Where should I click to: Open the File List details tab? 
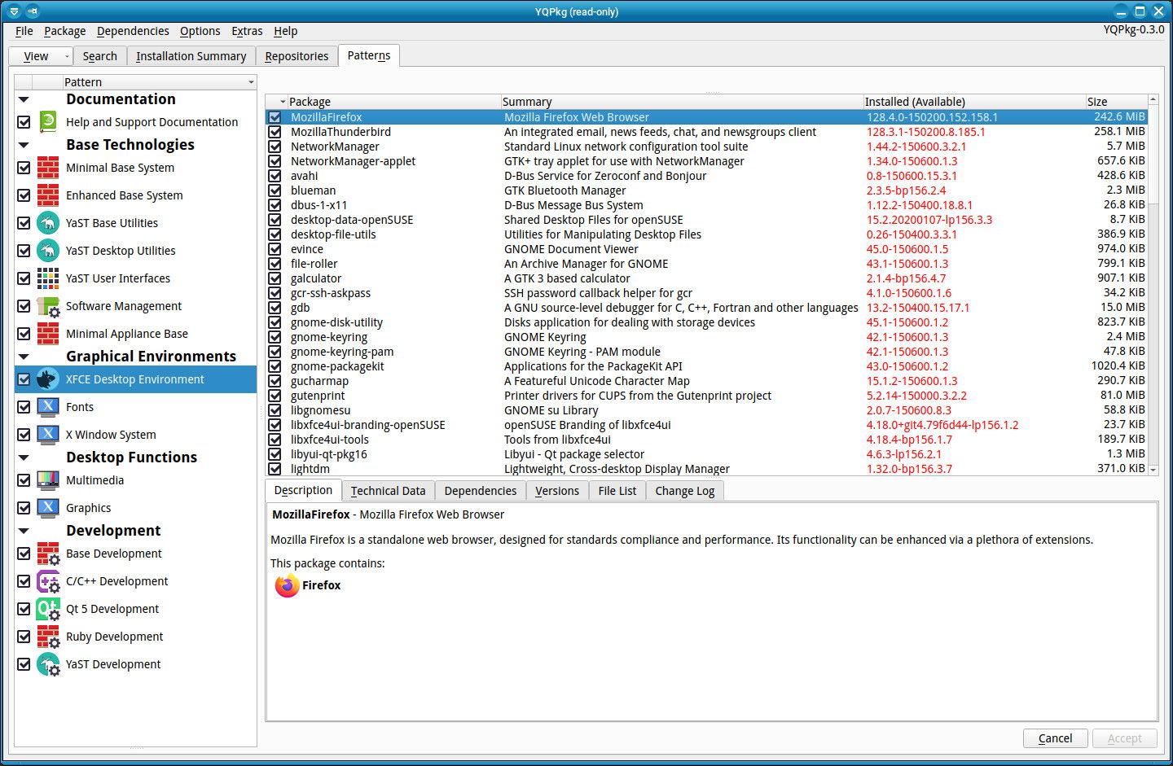pos(617,491)
